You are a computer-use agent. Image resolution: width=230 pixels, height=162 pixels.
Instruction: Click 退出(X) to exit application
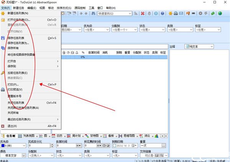(x=12, y=126)
